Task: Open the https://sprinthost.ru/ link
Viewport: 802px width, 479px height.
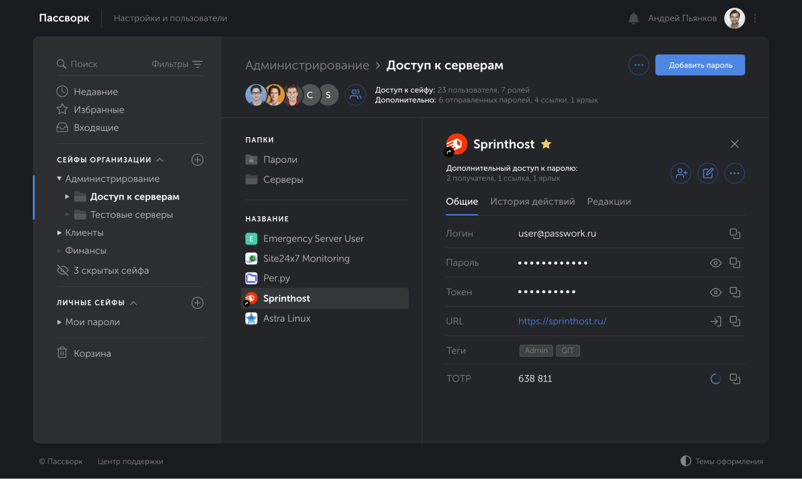Action: pos(562,321)
